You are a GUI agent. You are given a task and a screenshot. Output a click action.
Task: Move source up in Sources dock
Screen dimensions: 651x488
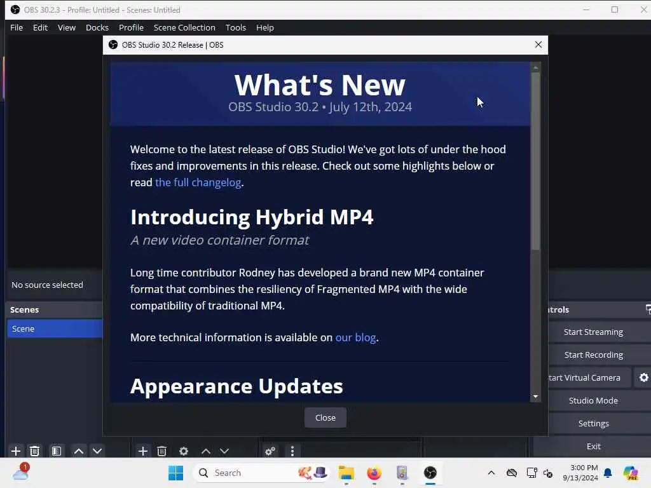[205, 451]
